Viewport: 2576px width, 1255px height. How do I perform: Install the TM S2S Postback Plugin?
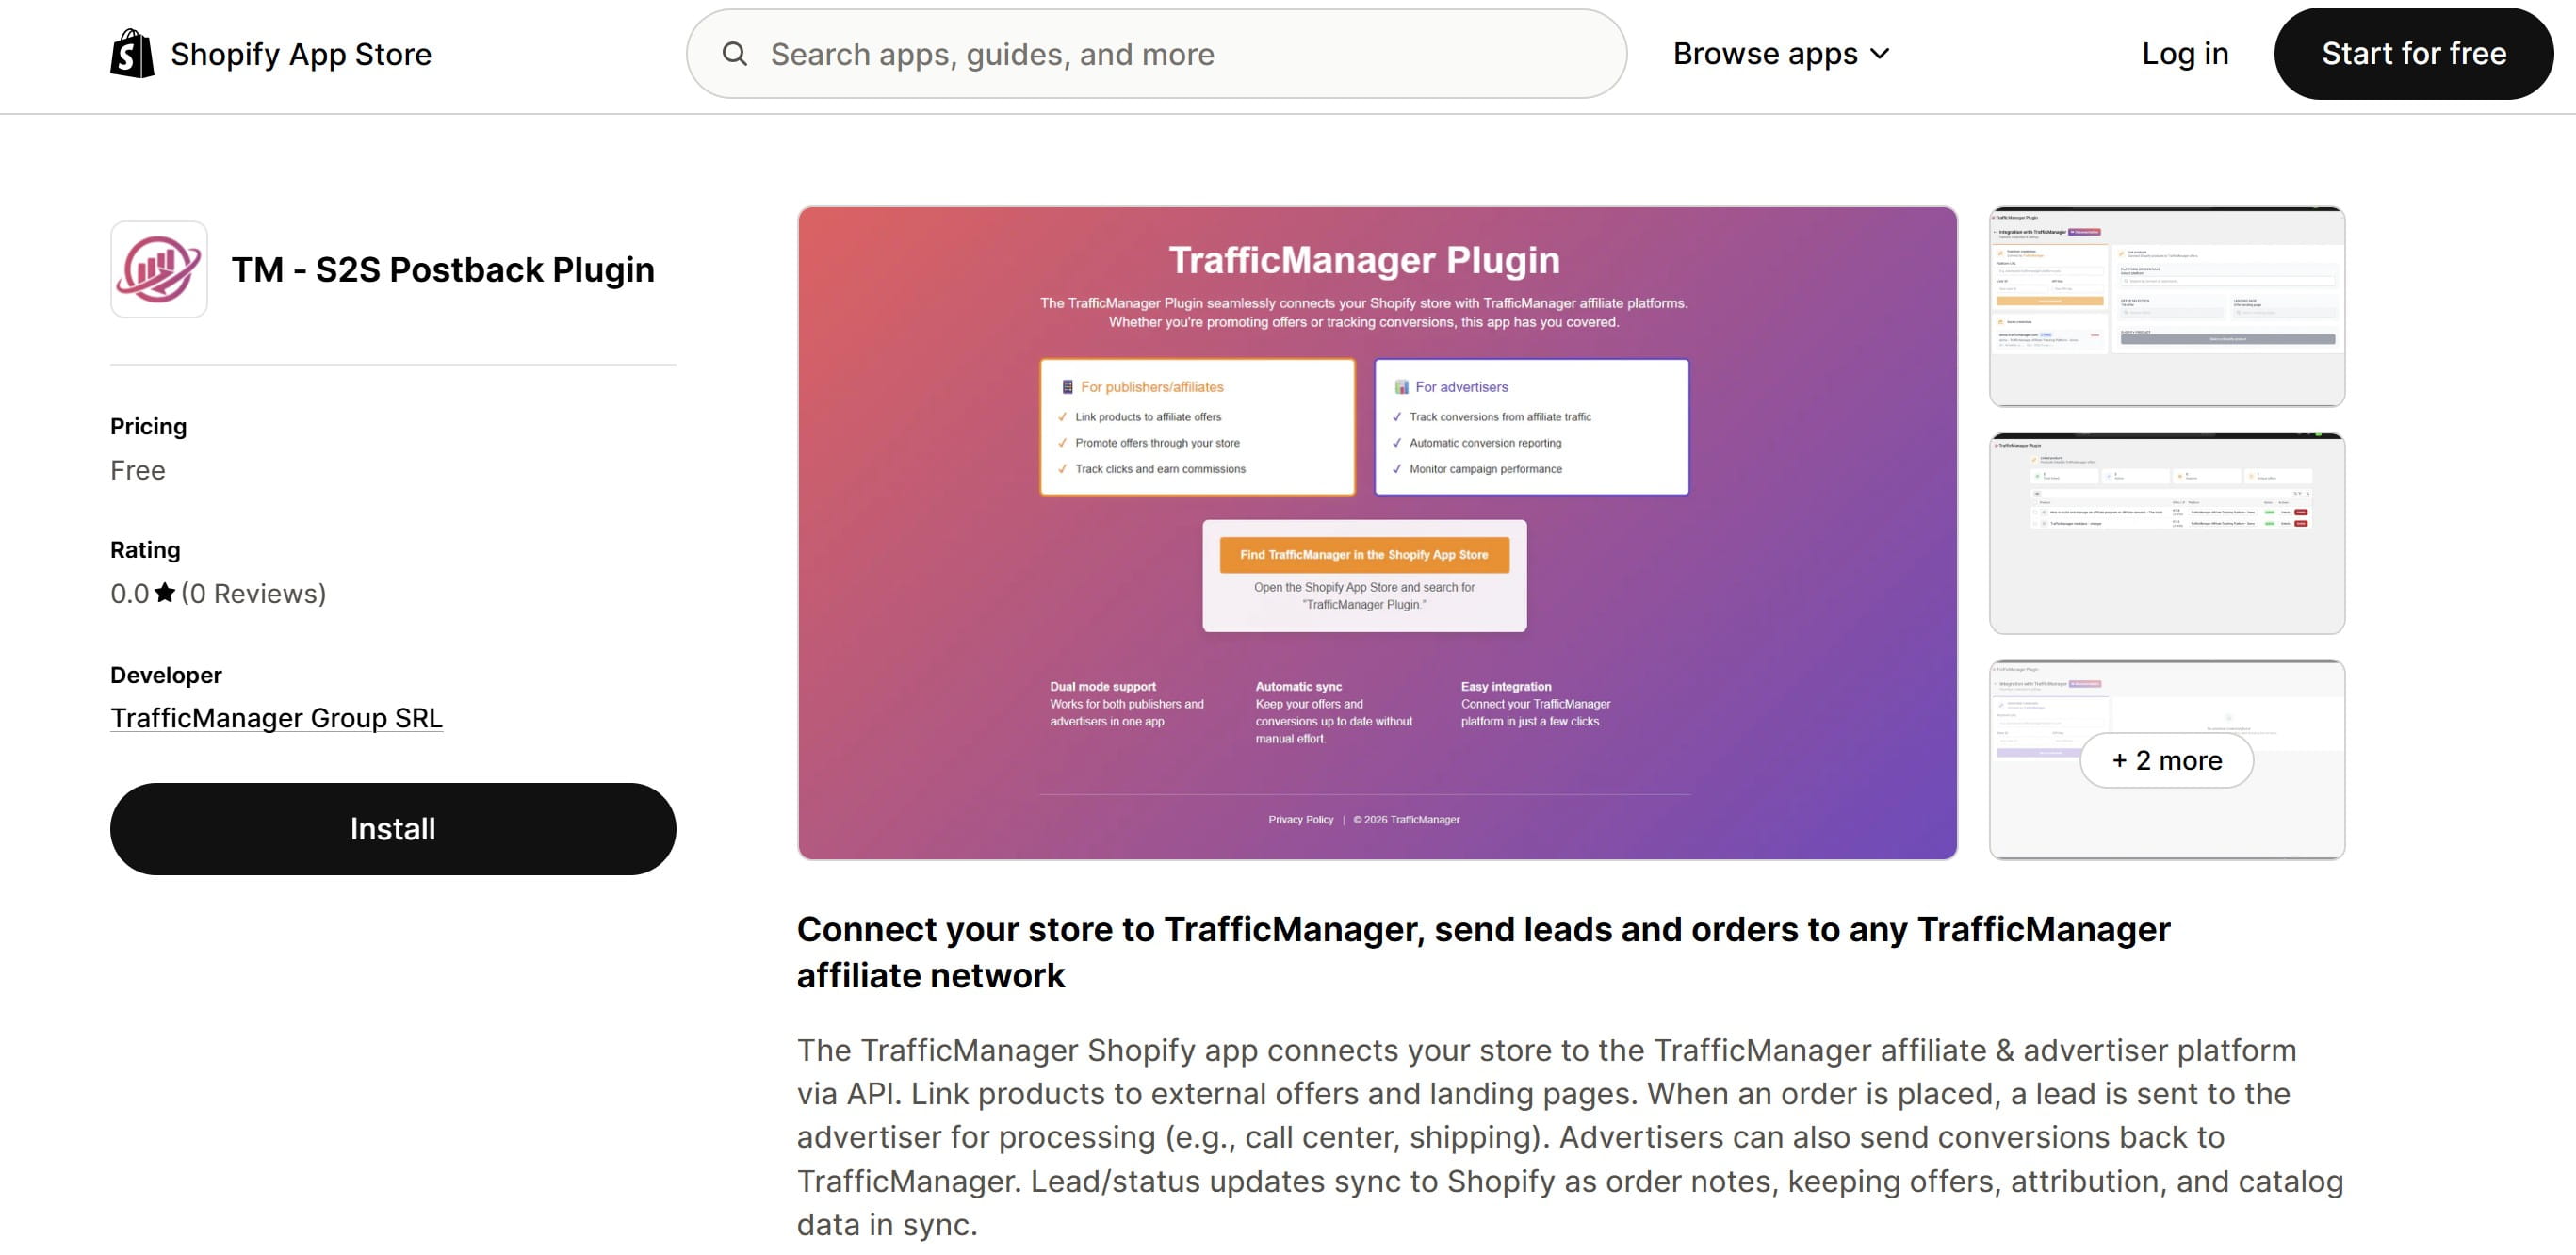coord(393,829)
